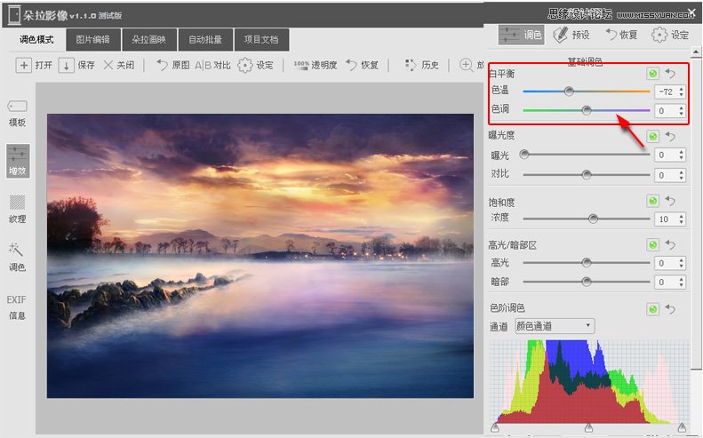Open the 通道 颜色通道 dropdown
Screen dimensions: 703x438
555,326
